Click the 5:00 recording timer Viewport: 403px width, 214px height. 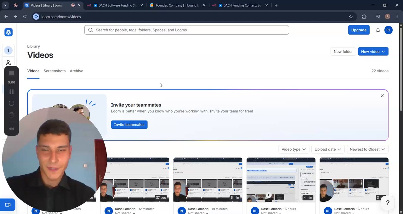tap(11, 82)
